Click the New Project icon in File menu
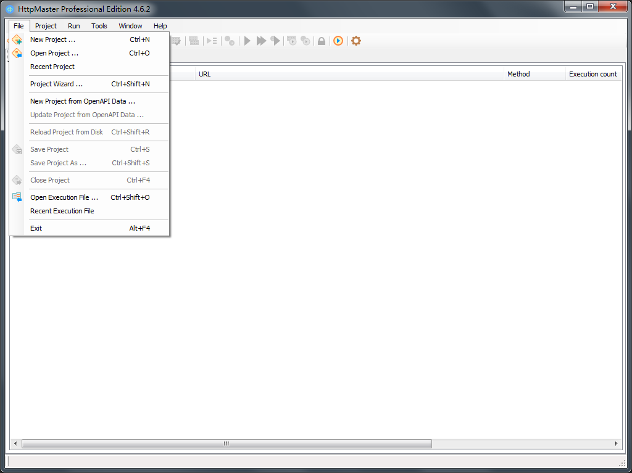 (17, 39)
